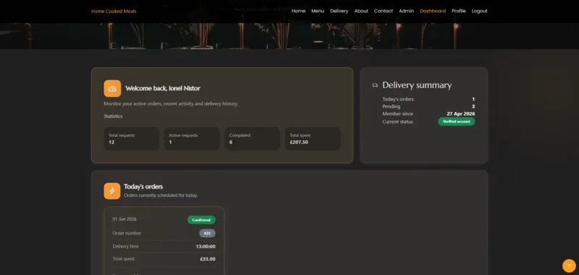Select the Dashboard navigation link
The height and width of the screenshot is (275, 579).
point(433,11)
